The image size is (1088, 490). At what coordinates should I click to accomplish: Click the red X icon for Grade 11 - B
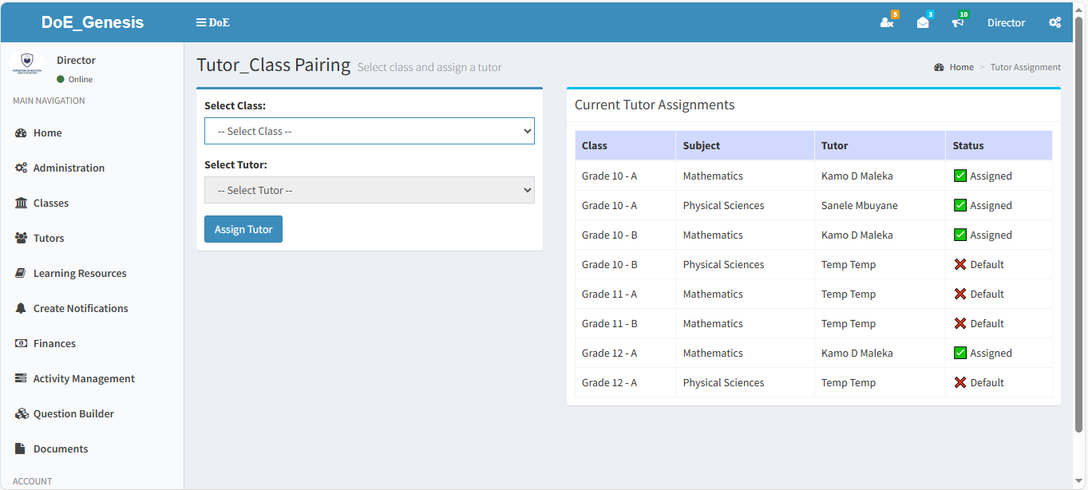[960, 323]
